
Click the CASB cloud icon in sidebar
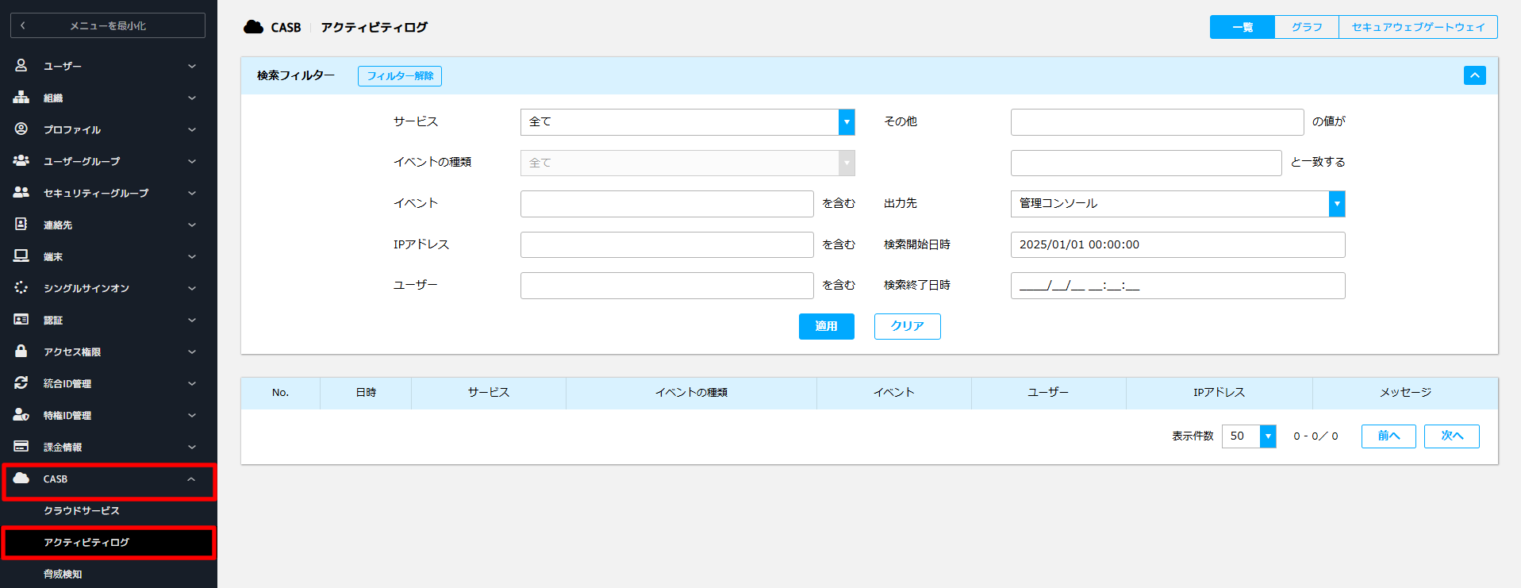21,478
